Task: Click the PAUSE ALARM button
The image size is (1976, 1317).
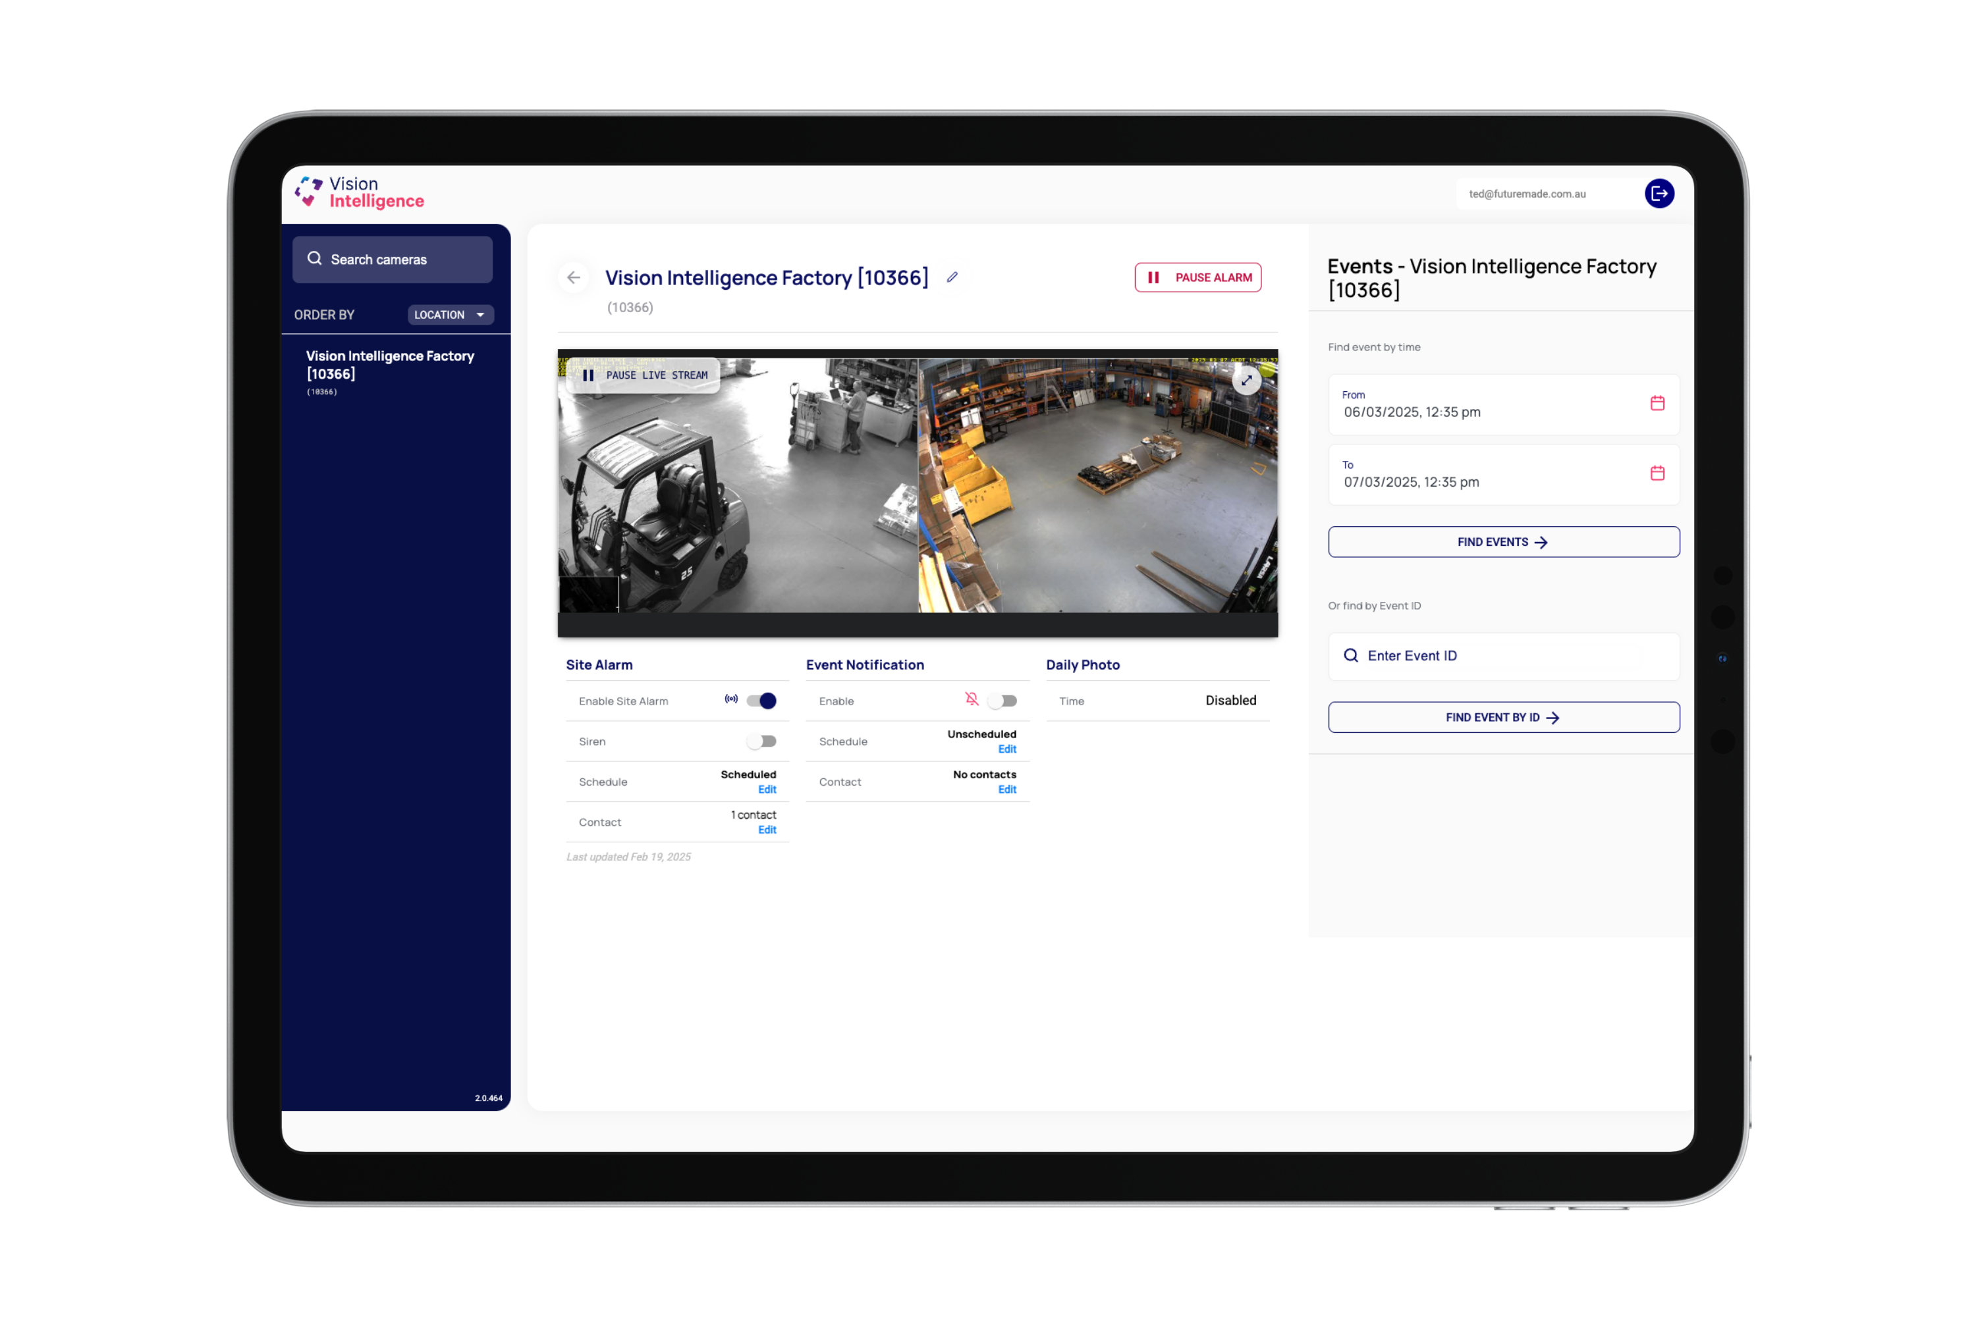Action: [1197, 277]
